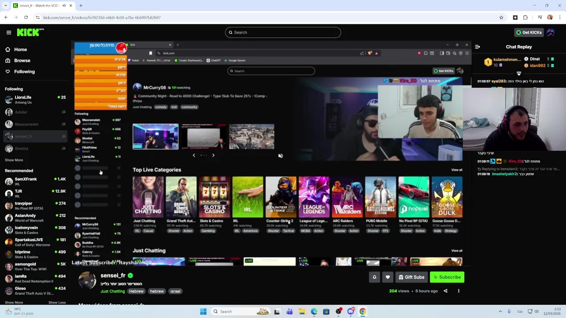Viewport: 566px width, 318px height.
Task: Mute the sensei_fr tab audio icon
Action: 64,5
